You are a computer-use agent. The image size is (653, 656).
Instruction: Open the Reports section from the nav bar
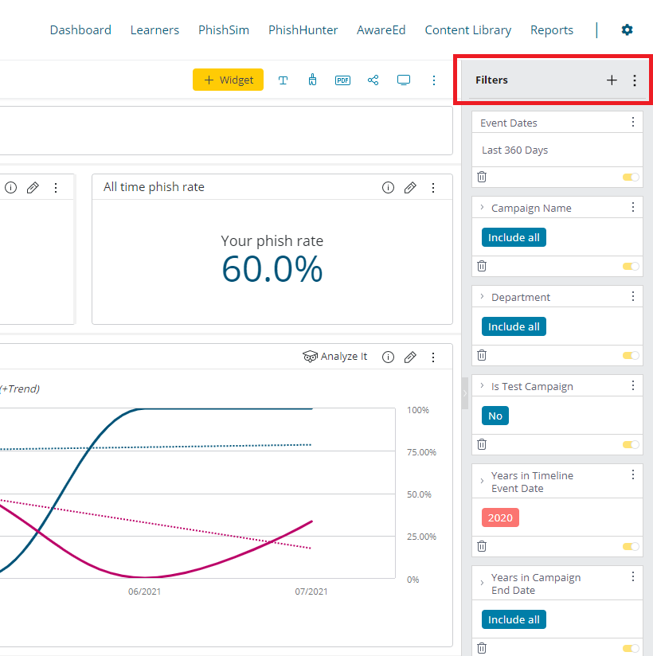tap(552, 29)
